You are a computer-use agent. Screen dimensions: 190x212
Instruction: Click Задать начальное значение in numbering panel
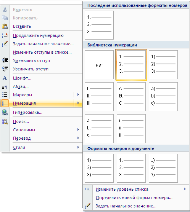(126, 206)
